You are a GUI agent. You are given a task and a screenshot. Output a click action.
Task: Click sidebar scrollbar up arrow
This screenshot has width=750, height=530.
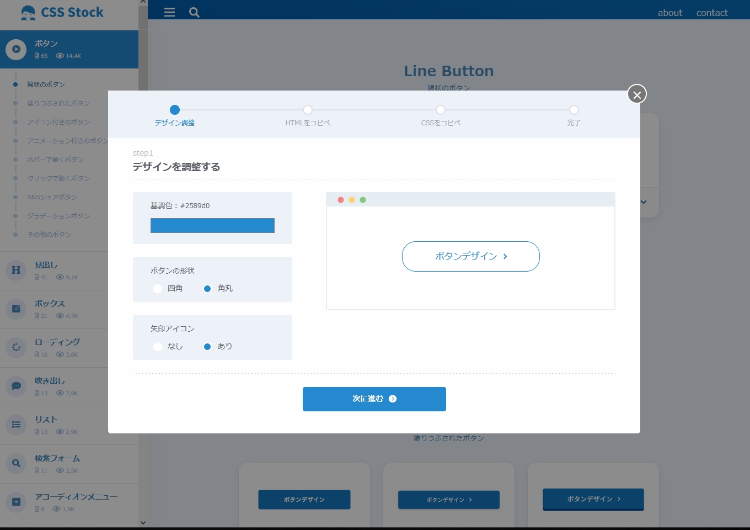click(143, 3)
